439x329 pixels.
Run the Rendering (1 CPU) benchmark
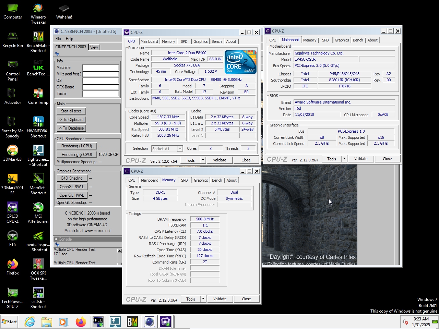(77, 146)
